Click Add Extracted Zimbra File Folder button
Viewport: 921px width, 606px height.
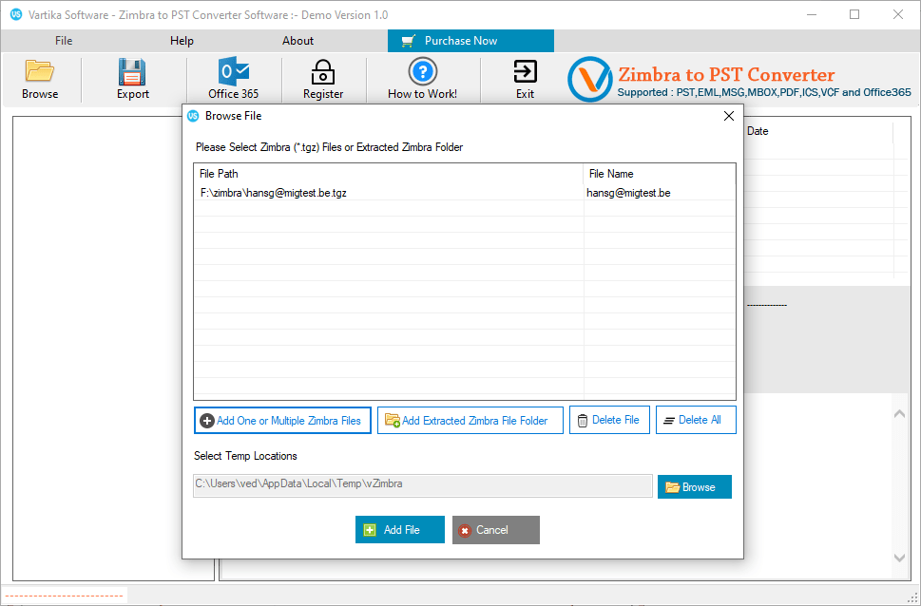click(x=470, y=421)
